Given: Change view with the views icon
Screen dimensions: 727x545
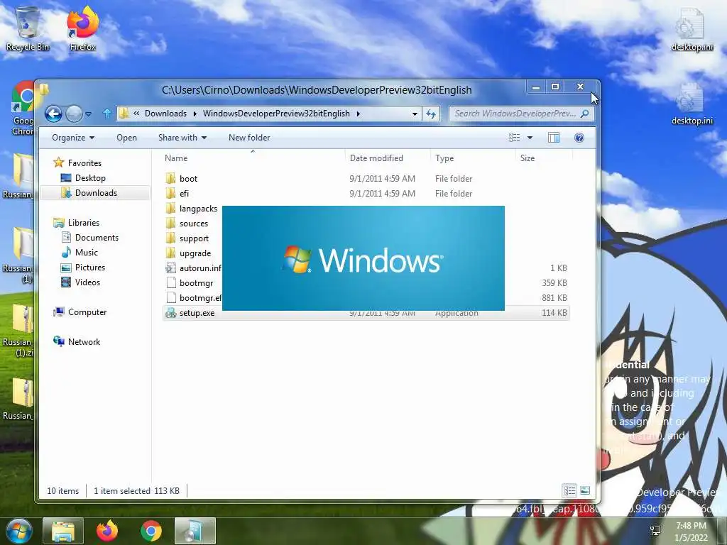Looking at the screenshot, I should pyautogui.click(x=514, y=138).
